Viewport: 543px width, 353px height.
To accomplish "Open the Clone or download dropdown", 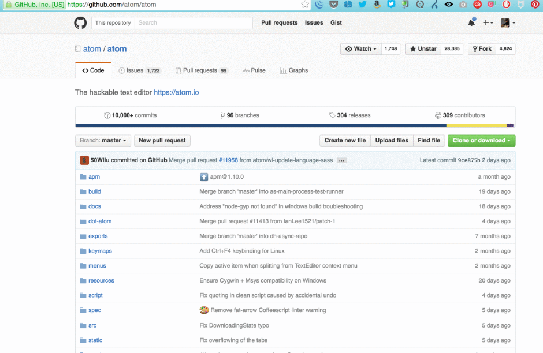I will point(481,140).
